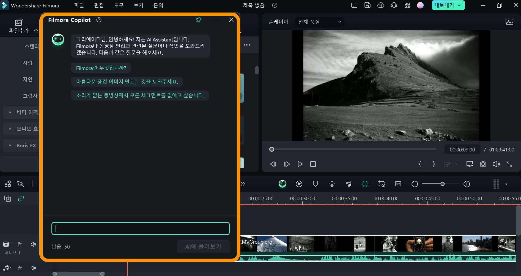The height and width of the screenshot is (276, 521).
Task: Zoom out the timeline with minus
Action: [415, 184]
